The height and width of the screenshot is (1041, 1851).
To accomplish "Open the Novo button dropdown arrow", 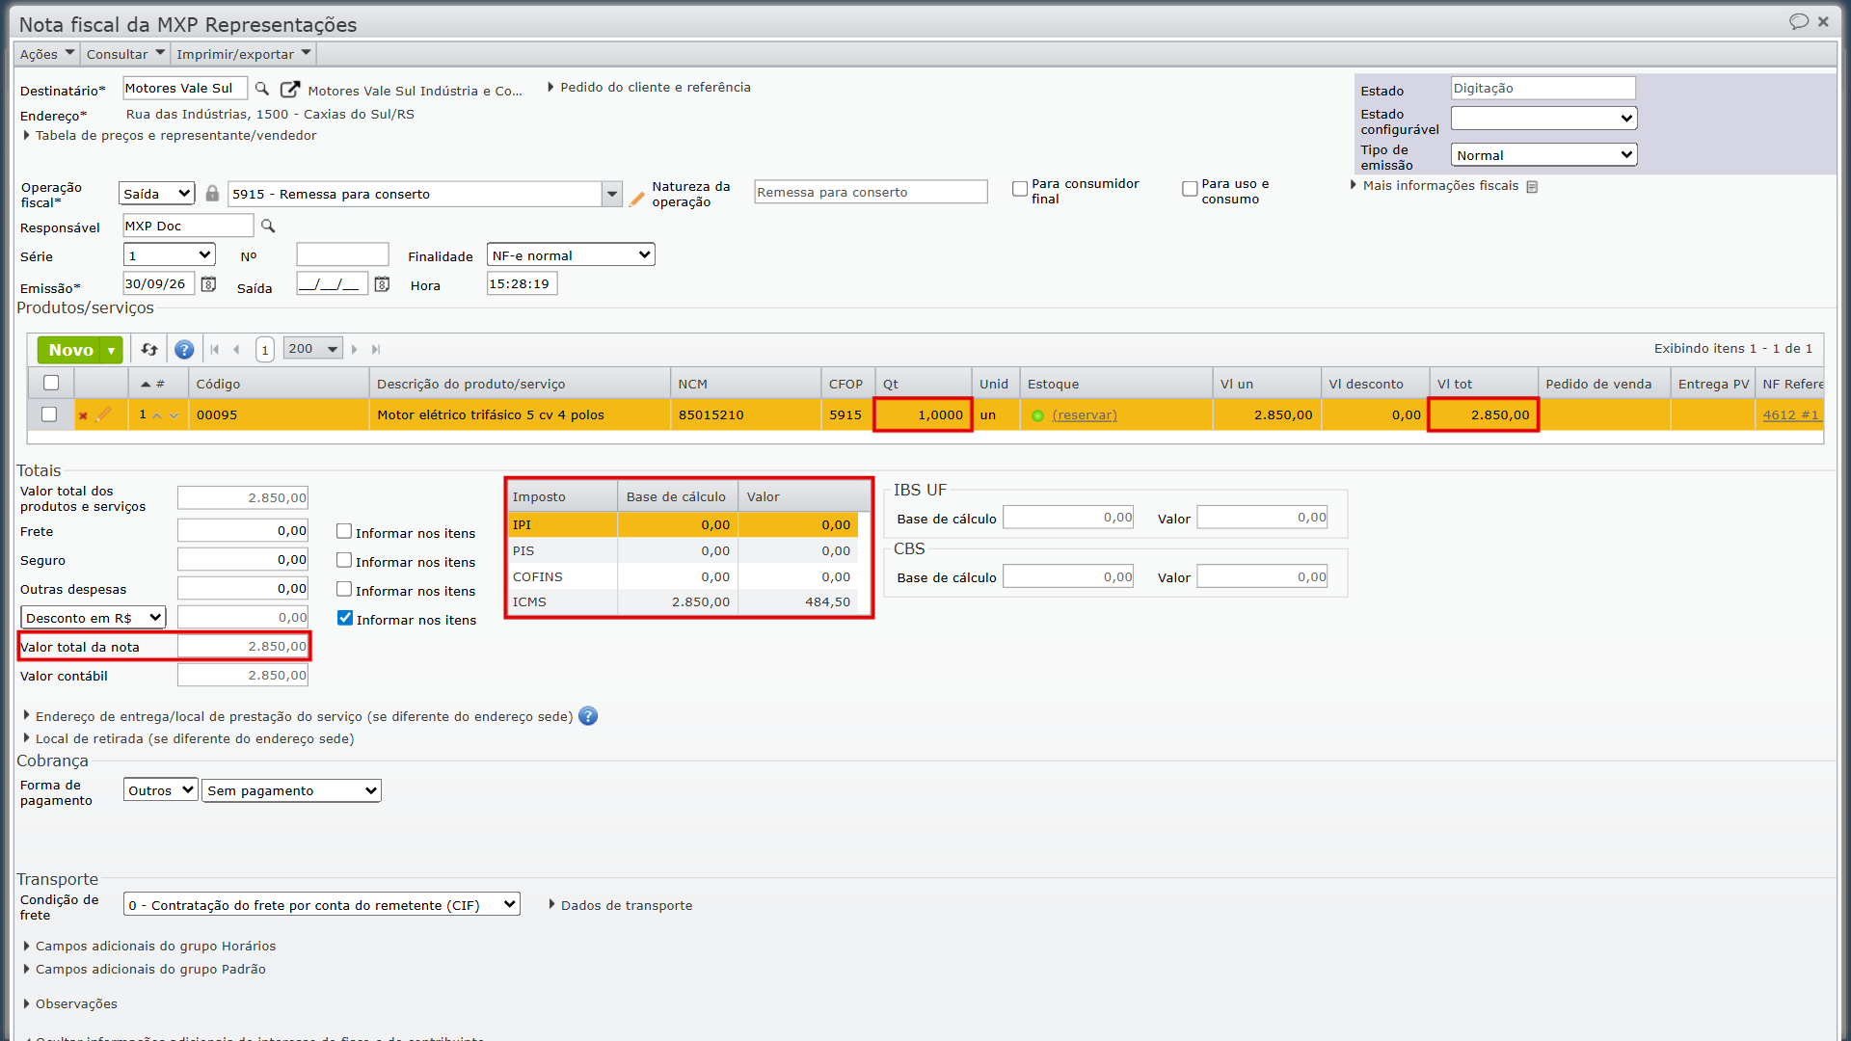I will 112,350.
